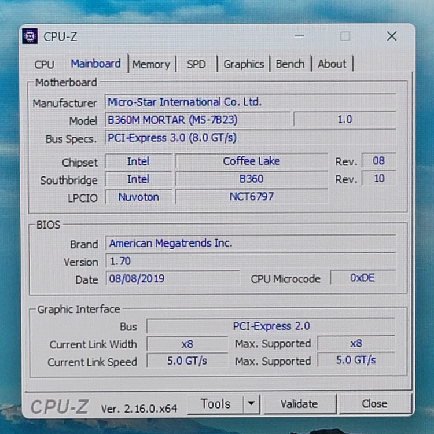Select BIOS brand American Megatrends Inc.
This screenshot has height=434, width=434.
click(x=251, y=242)
